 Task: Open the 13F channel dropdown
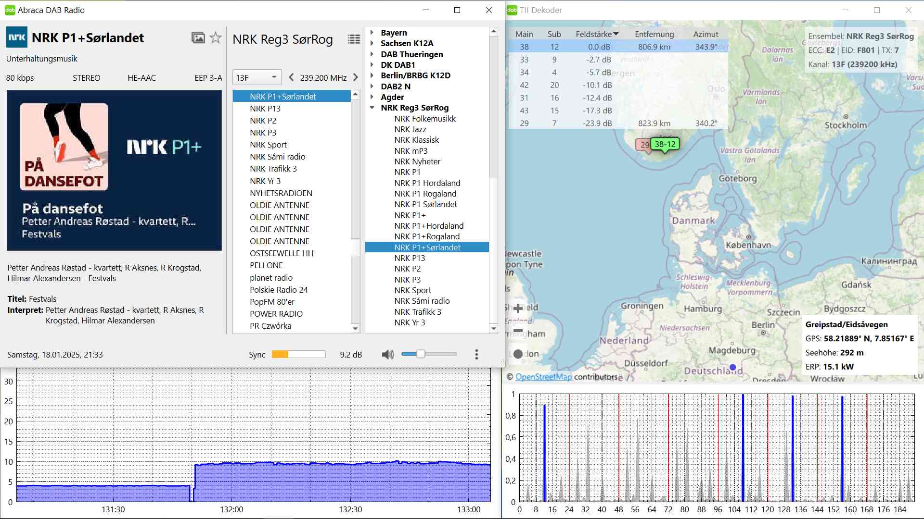point(257,77)
